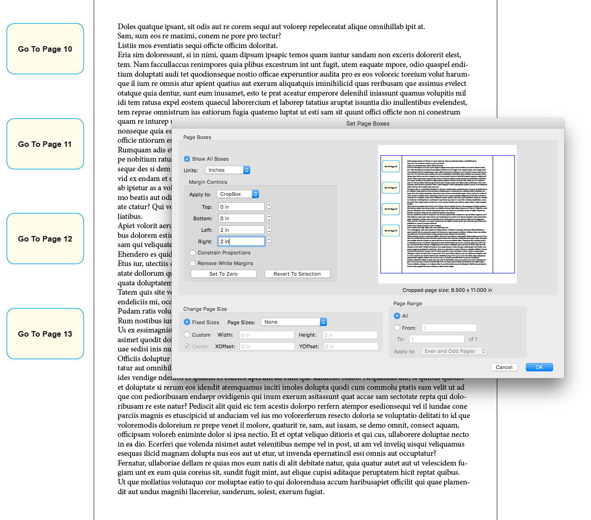591x520 pixels.
Task: Select the Fixed Sizes radio button
Action: (187, 322)
